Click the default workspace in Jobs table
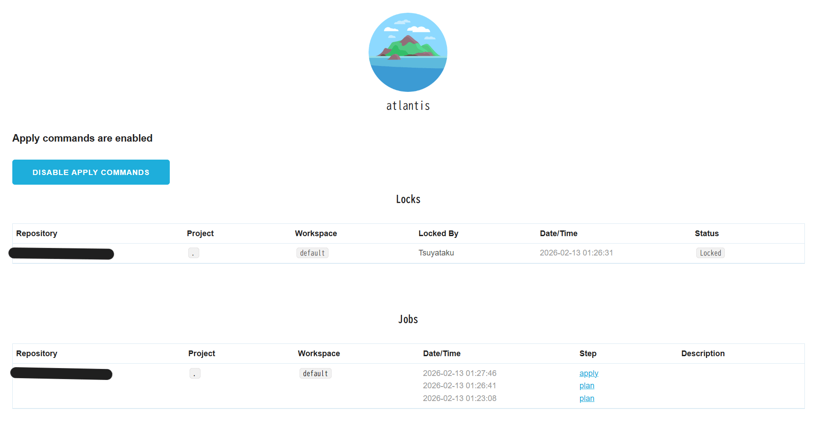 (x=315, y=373)
